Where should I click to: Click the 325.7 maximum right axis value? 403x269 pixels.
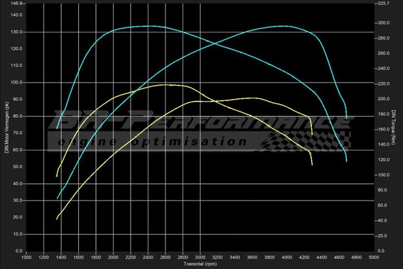[x=384, y=3]
